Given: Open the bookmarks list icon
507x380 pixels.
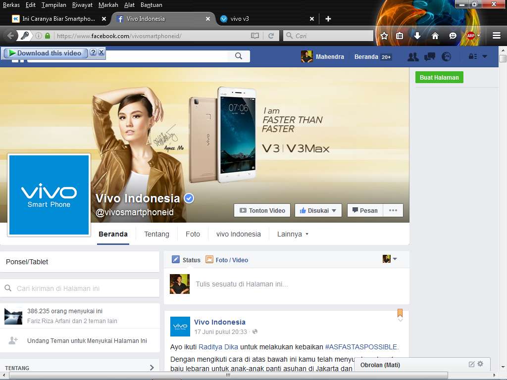Looking at the screenshot, I should coord(400,36).
